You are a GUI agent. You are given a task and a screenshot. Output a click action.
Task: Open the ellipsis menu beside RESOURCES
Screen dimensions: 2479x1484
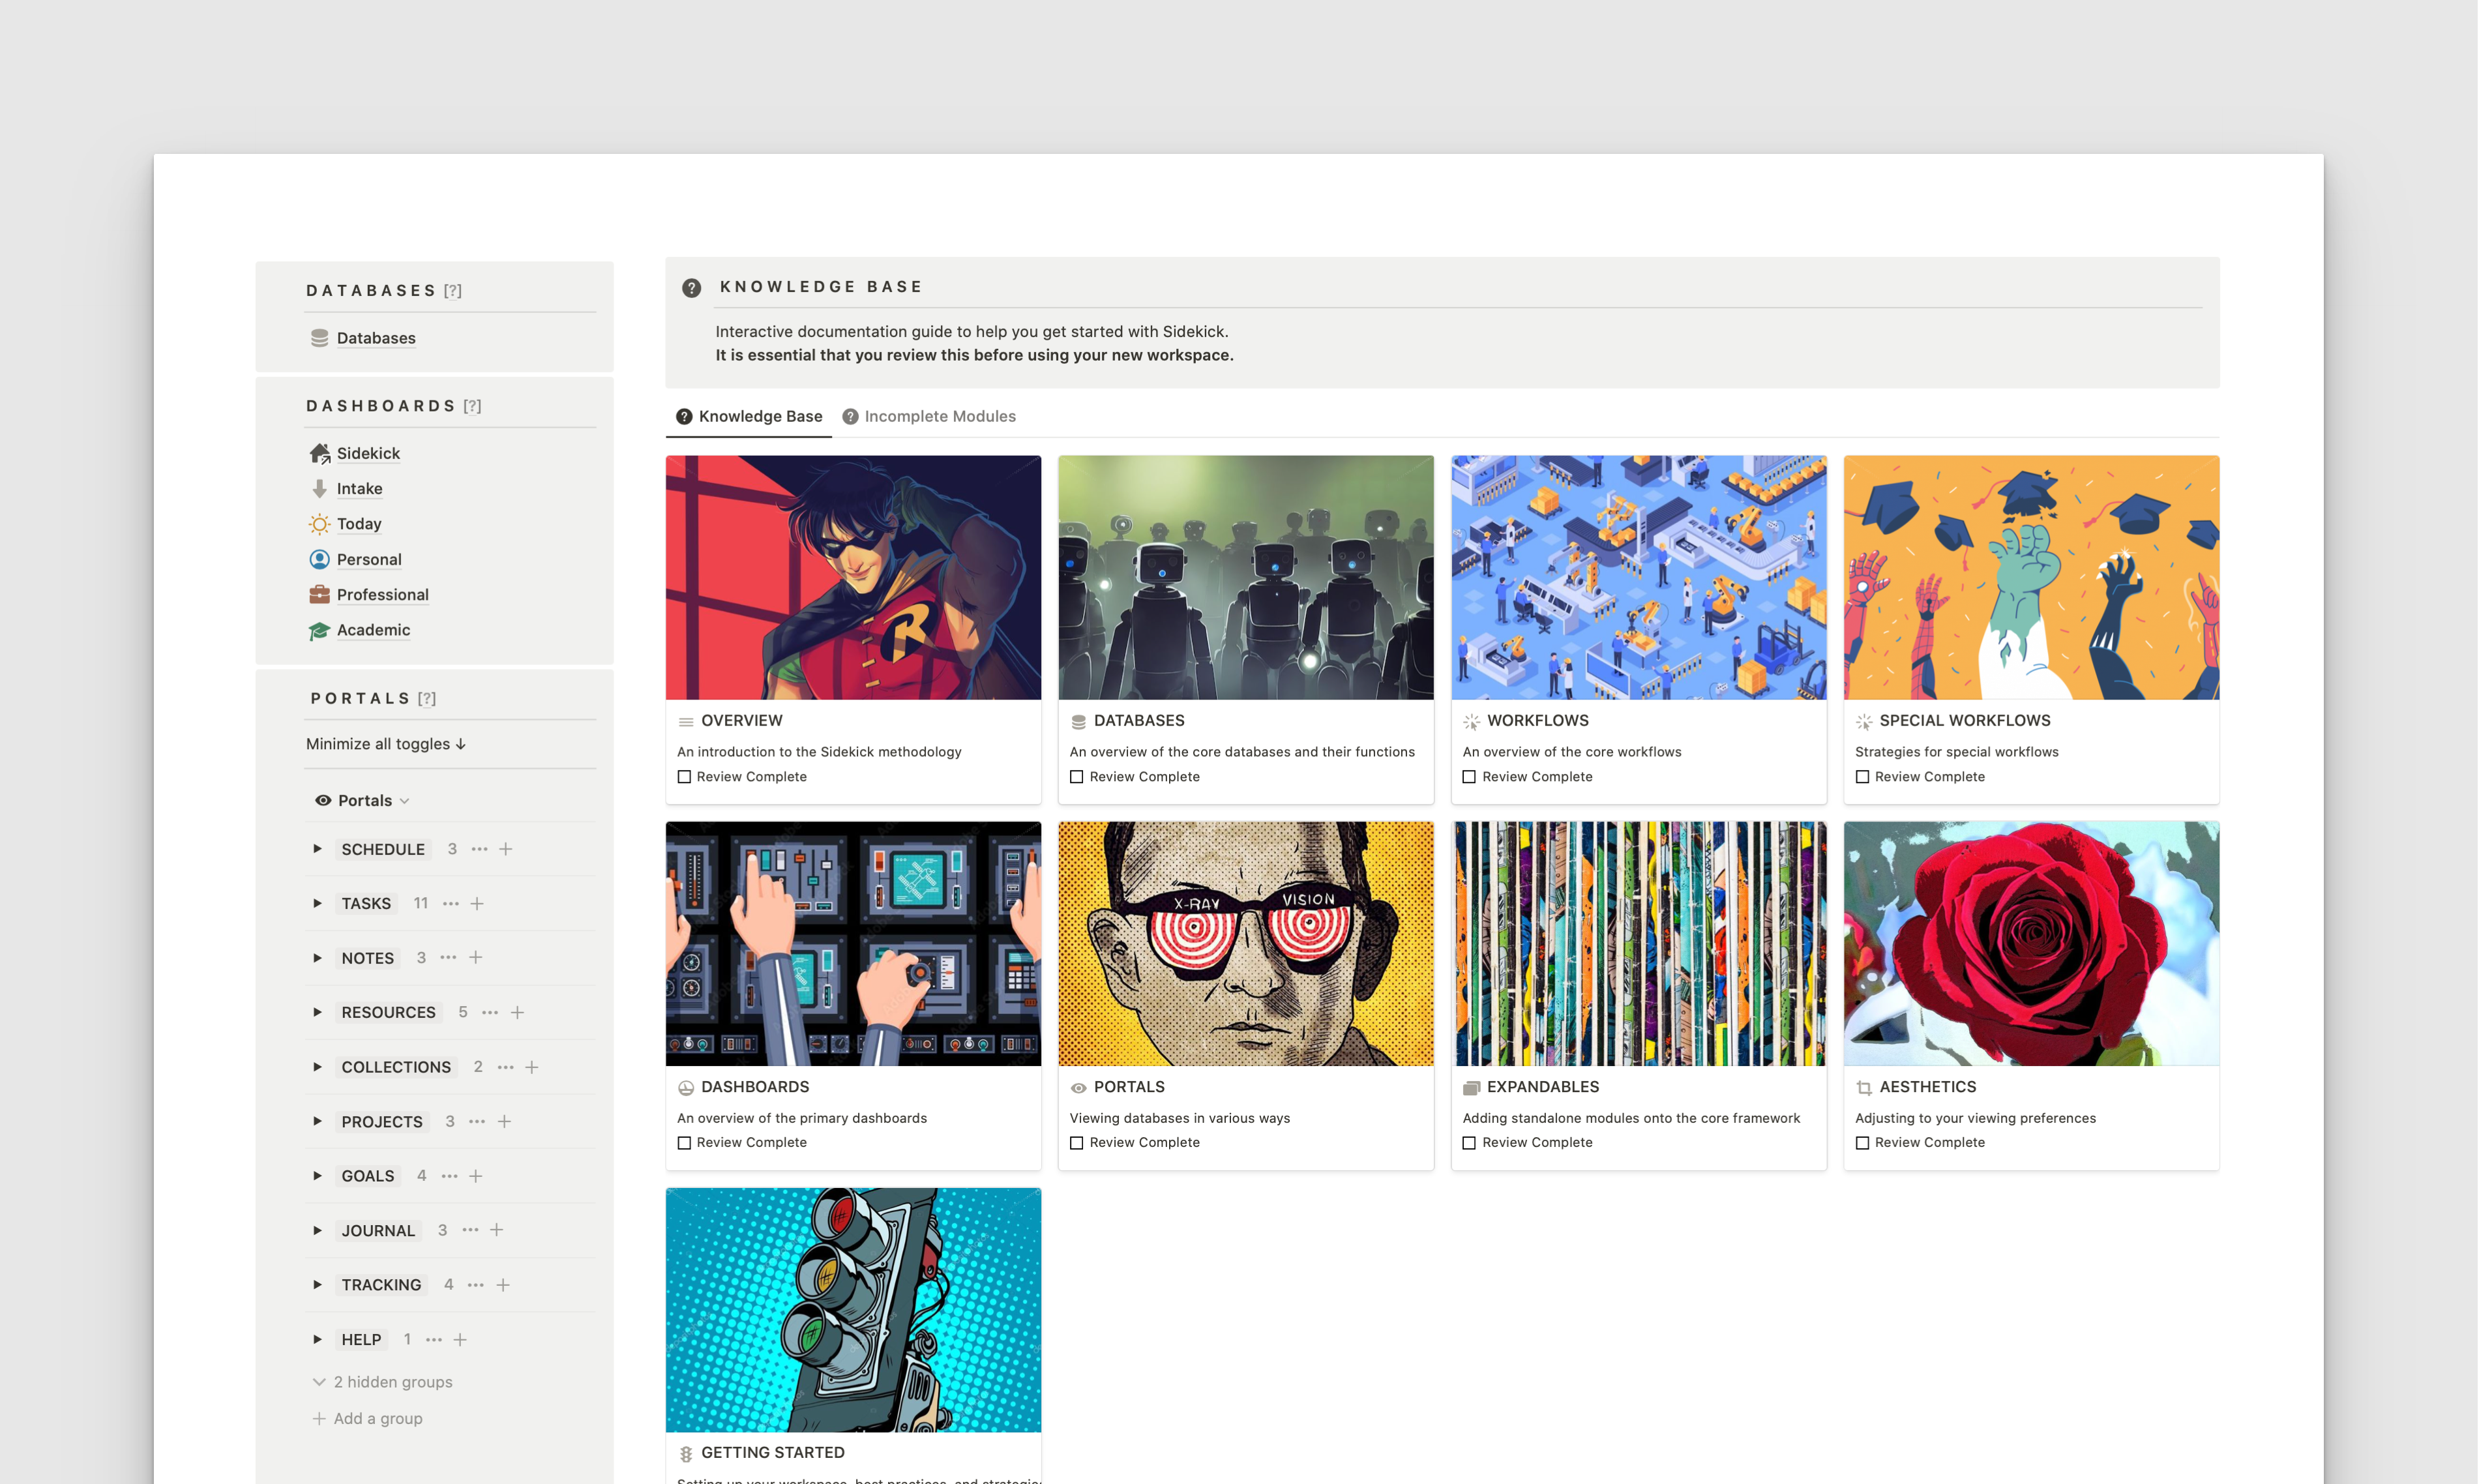point(490,1012)
